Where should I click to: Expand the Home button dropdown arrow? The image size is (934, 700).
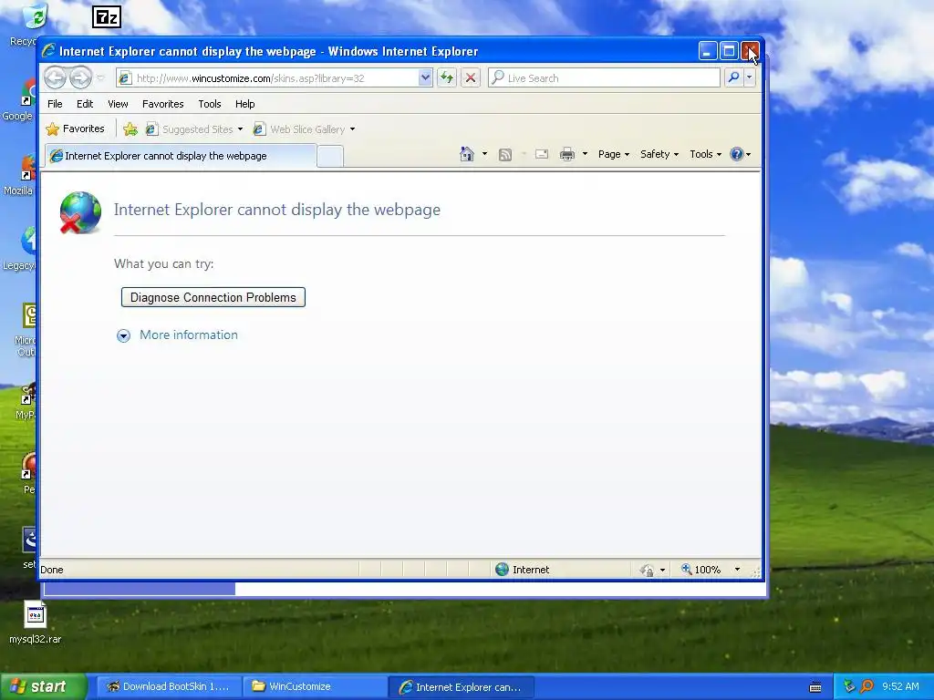pos(484,154)
